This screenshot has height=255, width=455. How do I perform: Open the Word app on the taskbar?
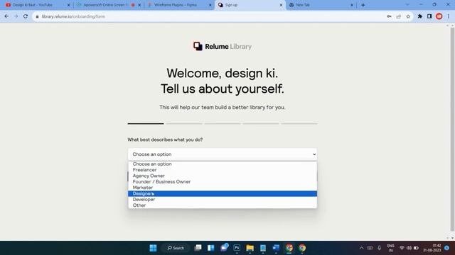click(276, 248)
